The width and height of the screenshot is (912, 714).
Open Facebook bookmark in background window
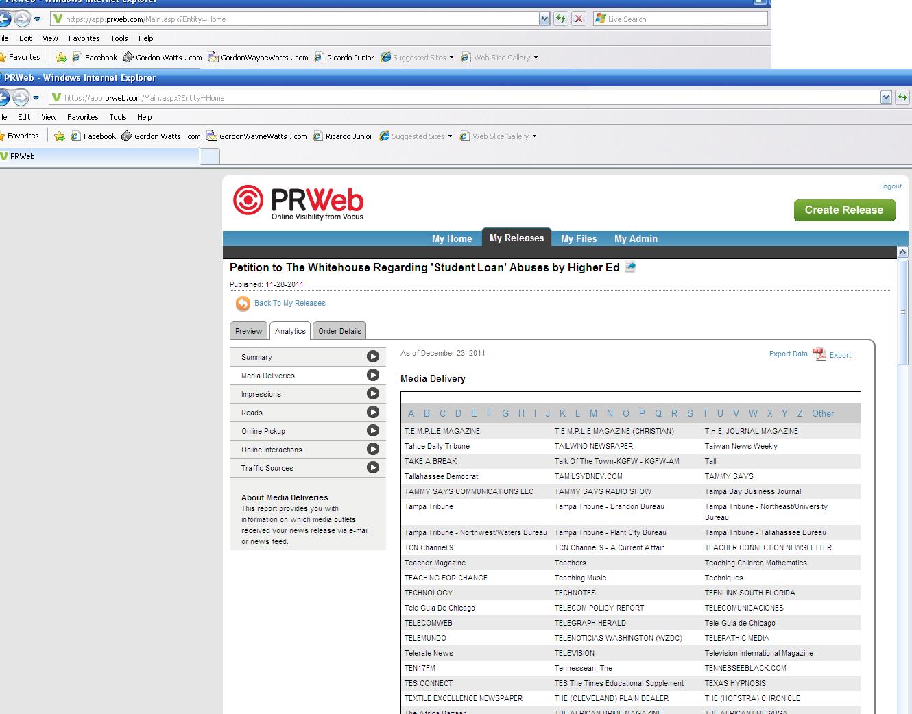tap(95, 58)
